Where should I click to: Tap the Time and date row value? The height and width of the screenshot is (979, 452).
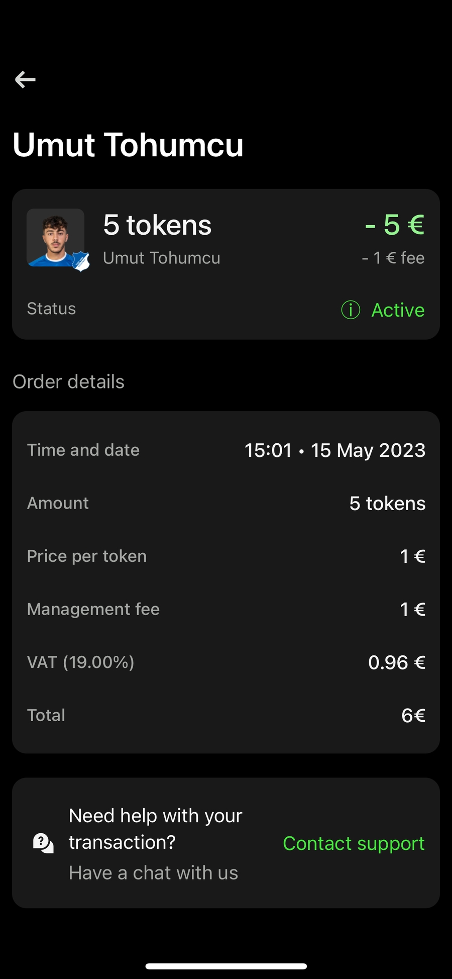(x=334, y=450)
